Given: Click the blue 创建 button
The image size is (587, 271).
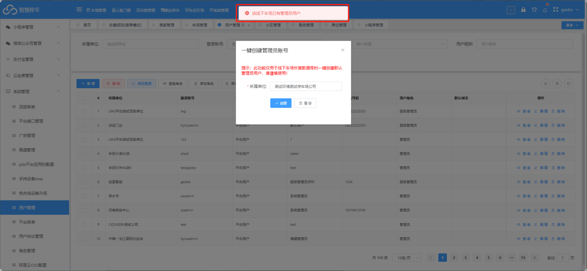Looking at the screenshot, I should (x=281, y=103).
